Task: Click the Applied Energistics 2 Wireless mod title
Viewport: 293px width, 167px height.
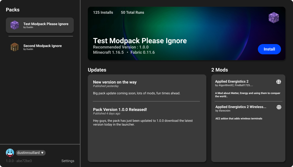Action: (x=241, y=107)
